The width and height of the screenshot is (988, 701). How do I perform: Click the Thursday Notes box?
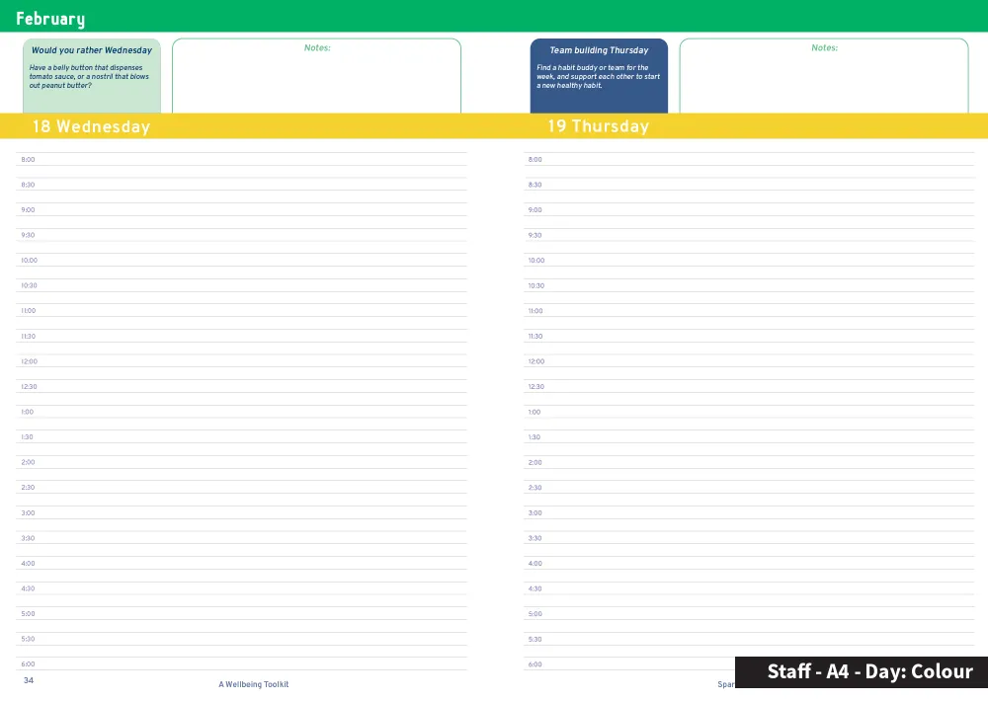[823, 77]
